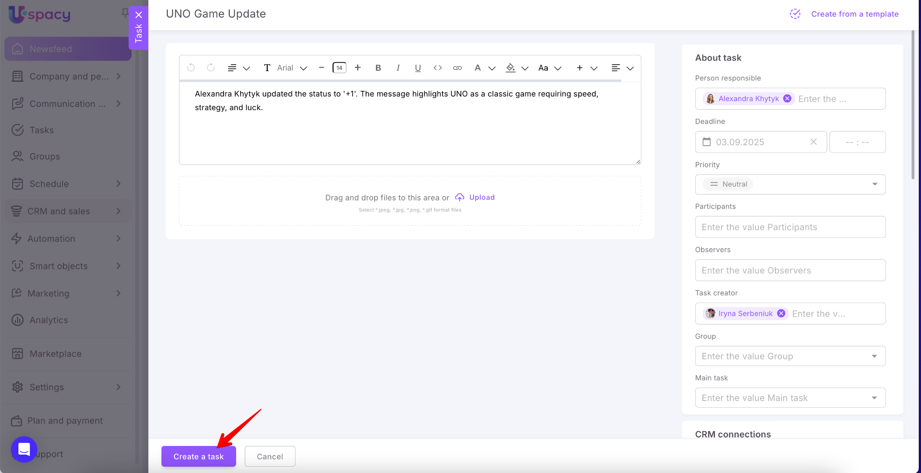This screenshot has width=921, height=473.
Task: Open Create from a template link
Action: (x=854, y=14)
